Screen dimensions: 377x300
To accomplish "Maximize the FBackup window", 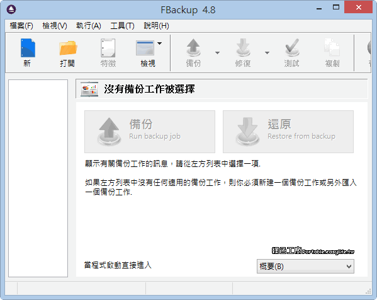I will (336, 7).
